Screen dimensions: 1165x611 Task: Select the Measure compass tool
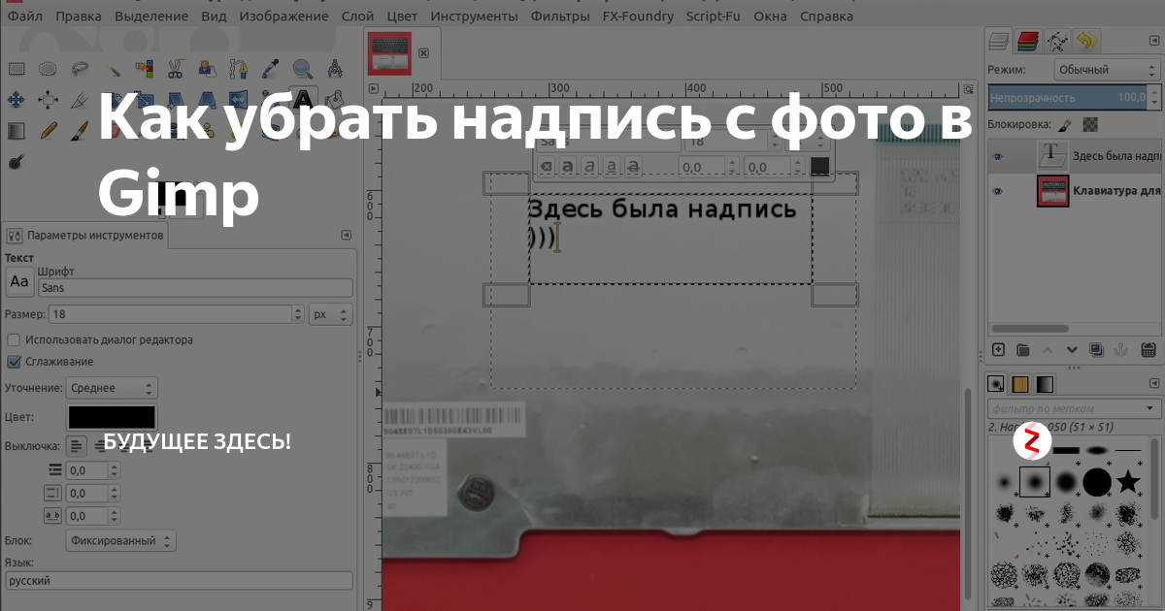click(x=335, y=69)
